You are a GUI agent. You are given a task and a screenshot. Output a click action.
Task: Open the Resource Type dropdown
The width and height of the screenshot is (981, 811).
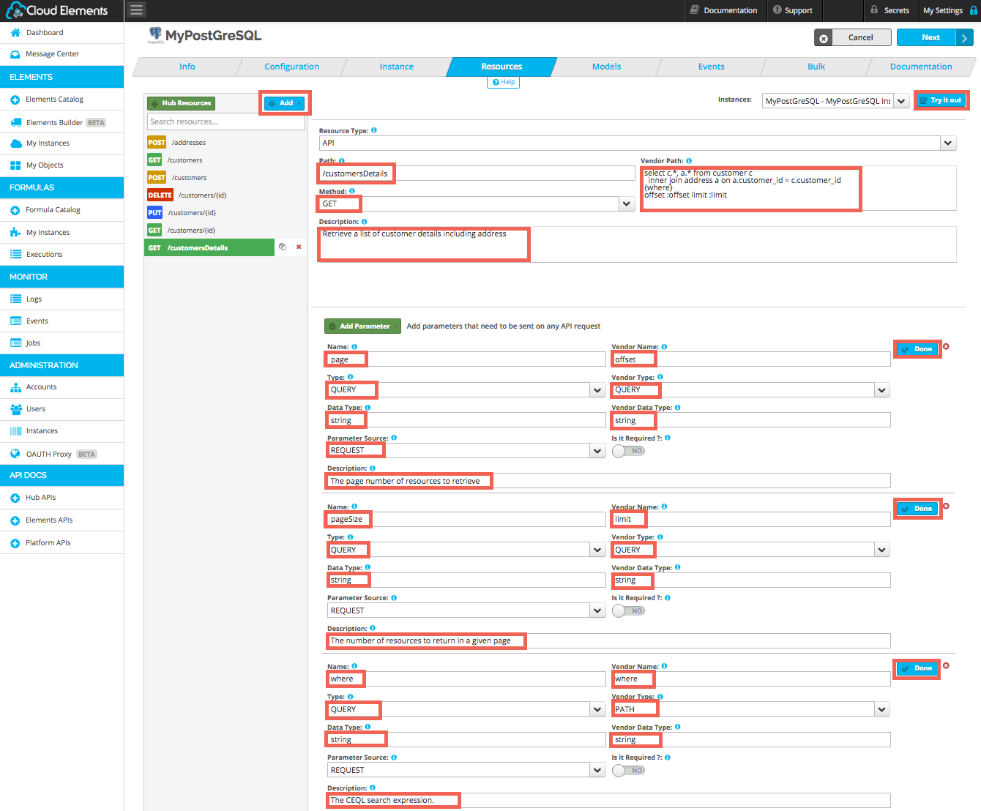(948, 143)
